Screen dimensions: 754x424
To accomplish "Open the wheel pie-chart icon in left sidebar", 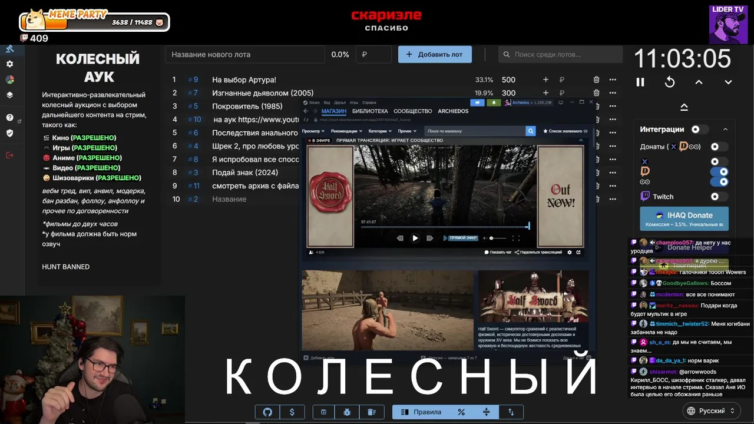I will pos(9,79).
